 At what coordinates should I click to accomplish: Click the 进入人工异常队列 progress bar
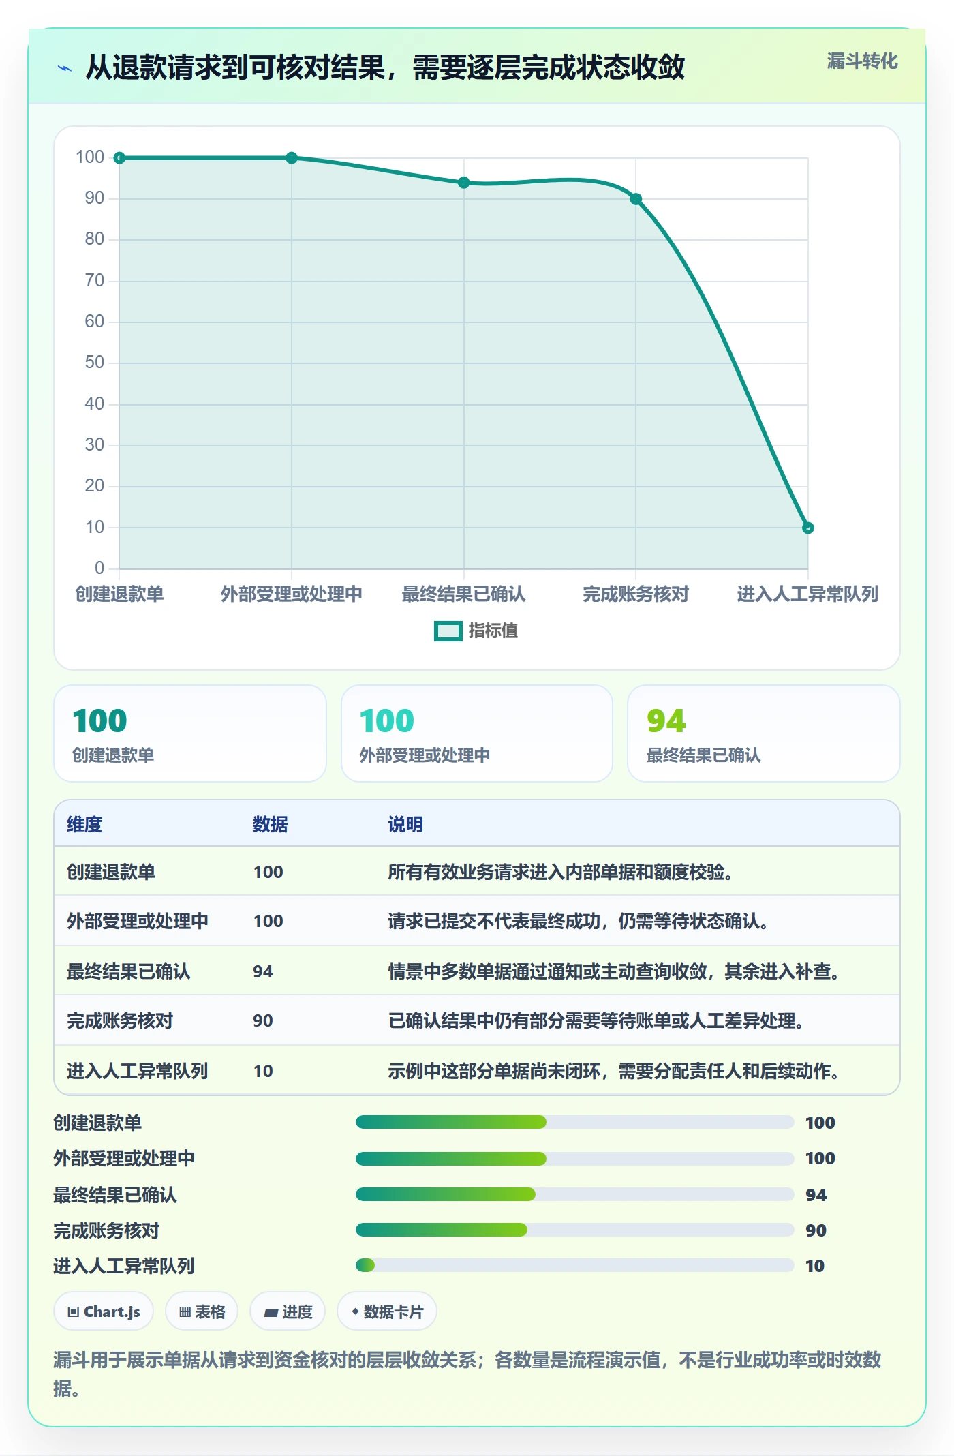[x=574, y=1266]
